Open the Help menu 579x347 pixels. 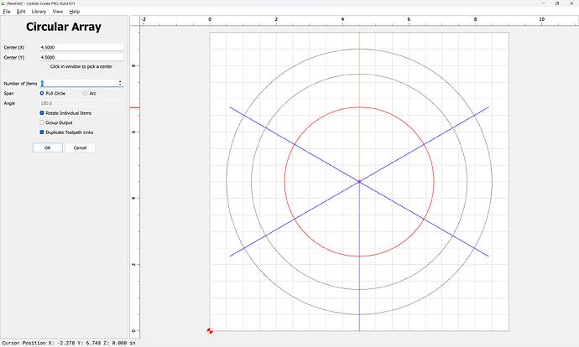(75, 12)
